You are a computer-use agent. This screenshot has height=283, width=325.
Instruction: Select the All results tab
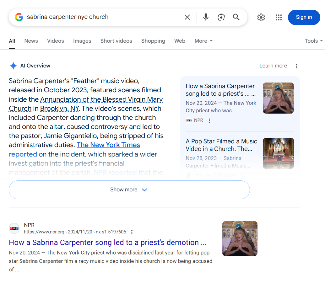[x=12, y=41]
